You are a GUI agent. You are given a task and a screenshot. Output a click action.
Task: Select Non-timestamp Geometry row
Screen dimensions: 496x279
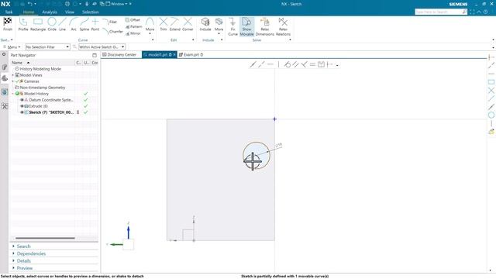[43, 88]
